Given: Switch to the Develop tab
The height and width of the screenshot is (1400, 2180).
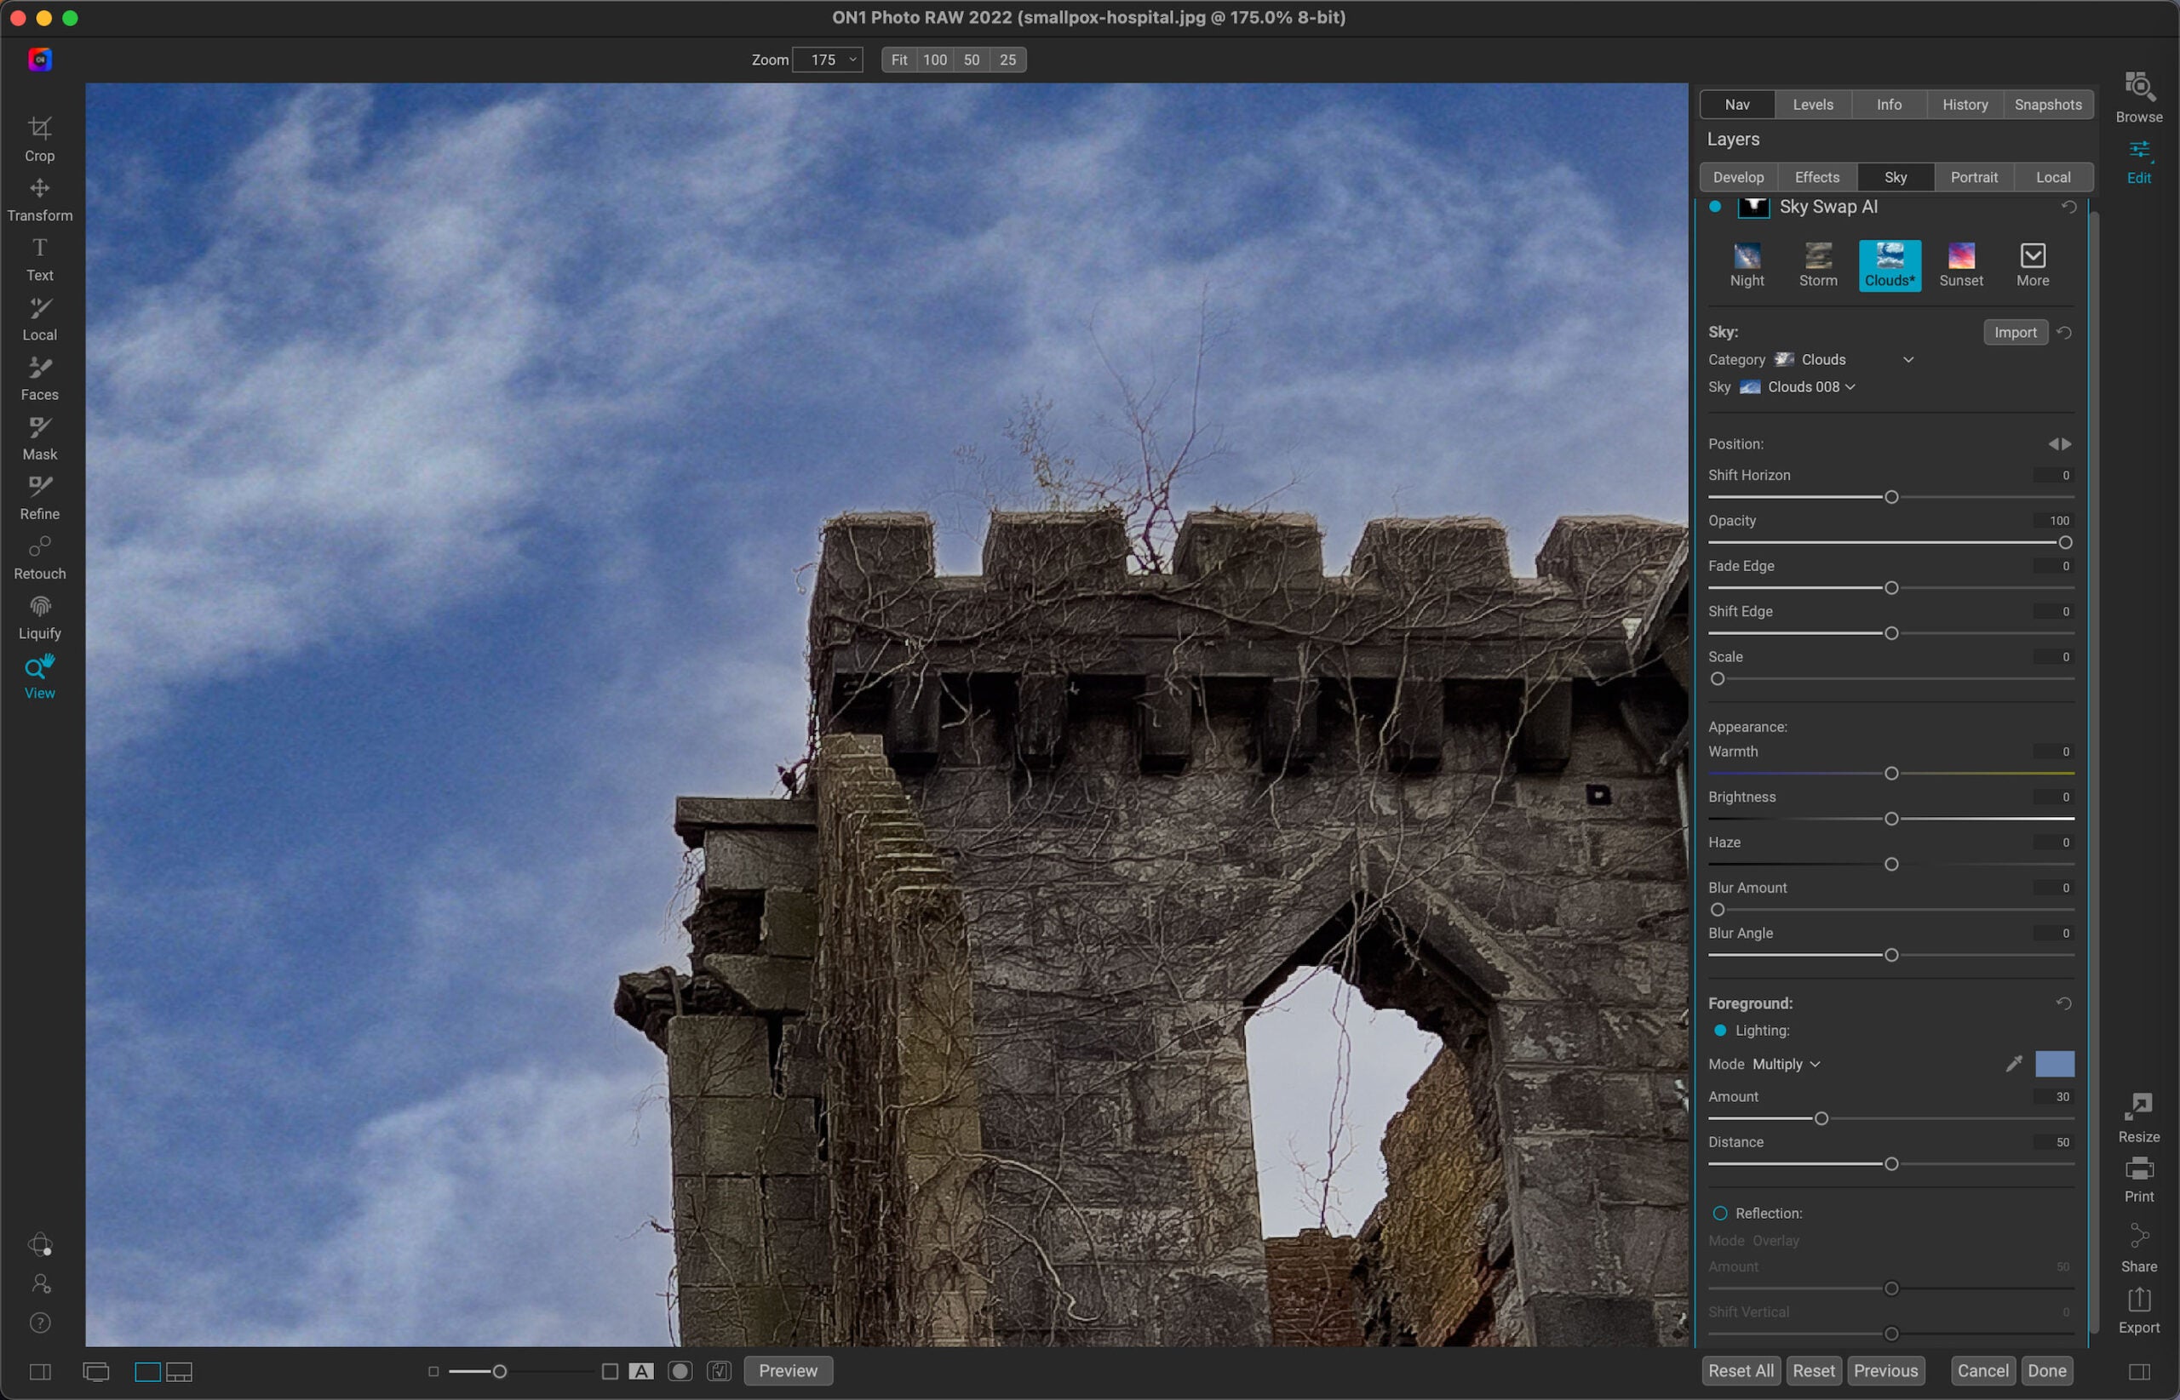Looking at the screenshot, I should (x=1740, y=176).
